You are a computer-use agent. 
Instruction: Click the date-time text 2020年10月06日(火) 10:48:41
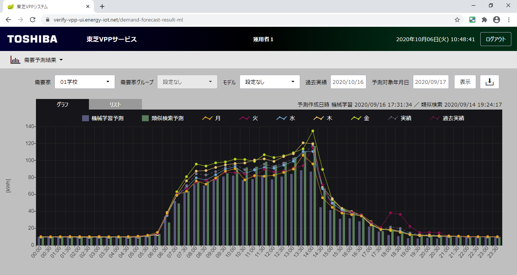(435, 39)
